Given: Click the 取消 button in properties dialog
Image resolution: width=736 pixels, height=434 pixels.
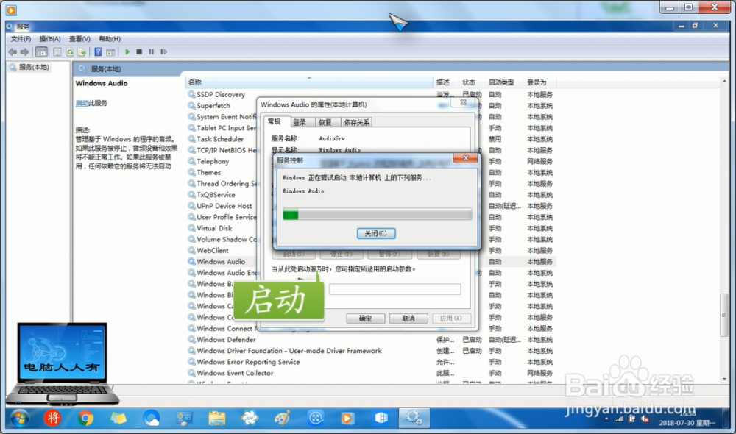Looking at the screenshot, I should tap(408, 318).
